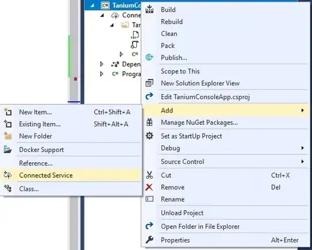Click the Cut scissors icon
This screenshot has height=250, width=312.
point(149,175)
